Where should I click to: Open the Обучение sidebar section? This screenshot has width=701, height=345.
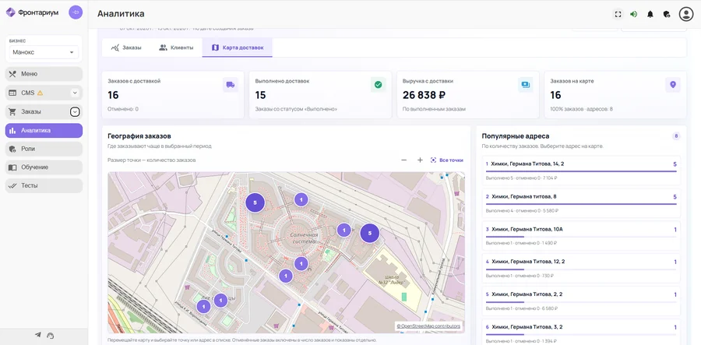tap(44, 167)
